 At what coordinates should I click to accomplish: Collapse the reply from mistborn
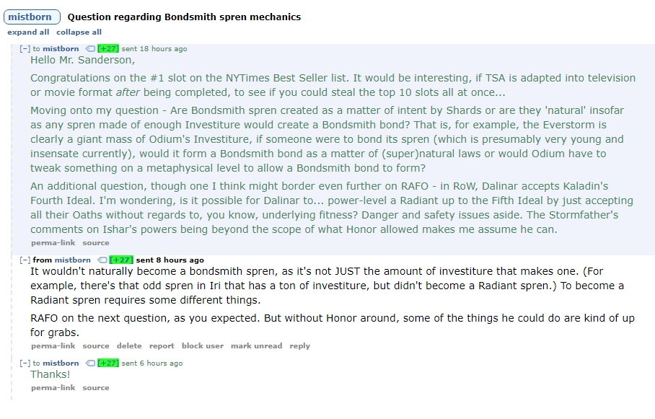[x=25, y=260]
